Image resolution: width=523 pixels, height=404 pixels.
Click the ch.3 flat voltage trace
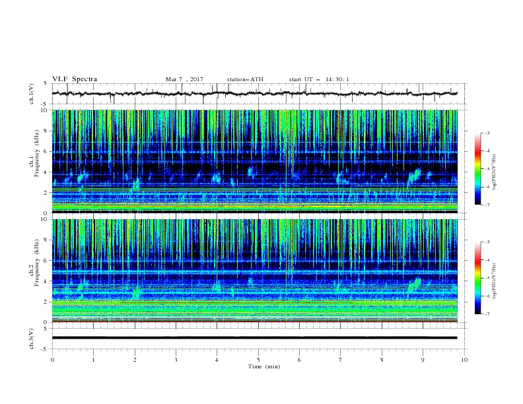pos(254,338)
